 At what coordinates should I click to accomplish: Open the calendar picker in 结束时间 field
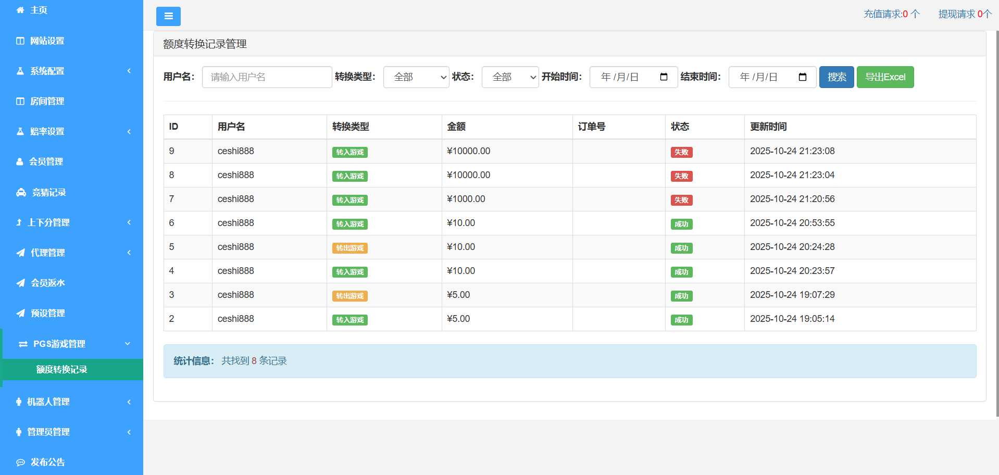coord(802,77)
